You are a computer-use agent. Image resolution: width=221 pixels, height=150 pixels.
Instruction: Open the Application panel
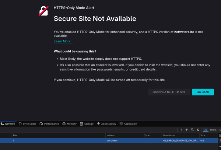click(128, 124)
